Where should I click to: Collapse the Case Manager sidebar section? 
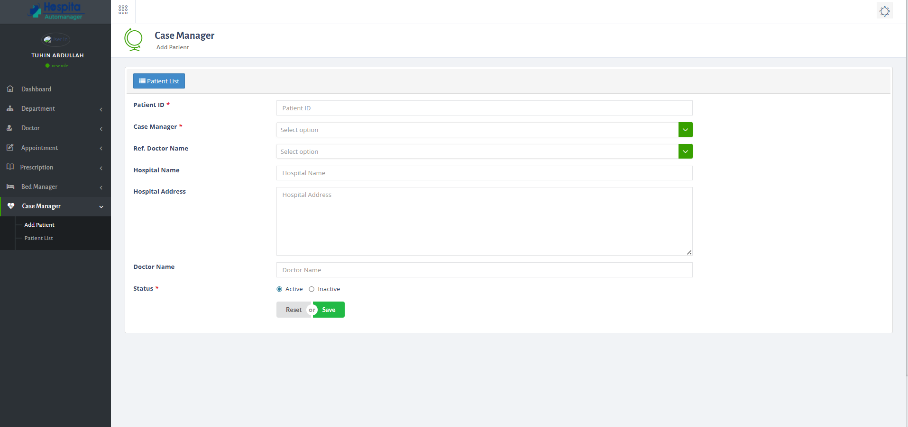click(101, 206)
